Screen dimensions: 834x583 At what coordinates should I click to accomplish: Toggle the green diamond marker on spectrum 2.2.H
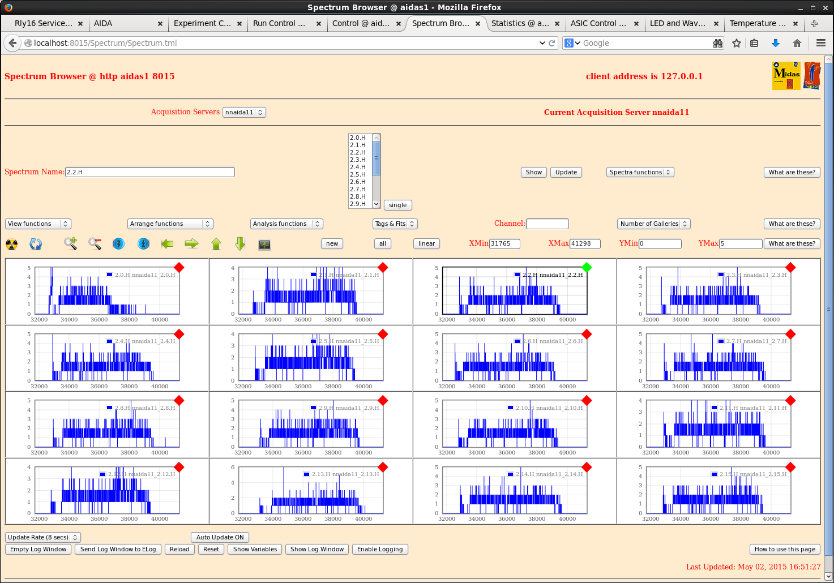tap(587, 267)
